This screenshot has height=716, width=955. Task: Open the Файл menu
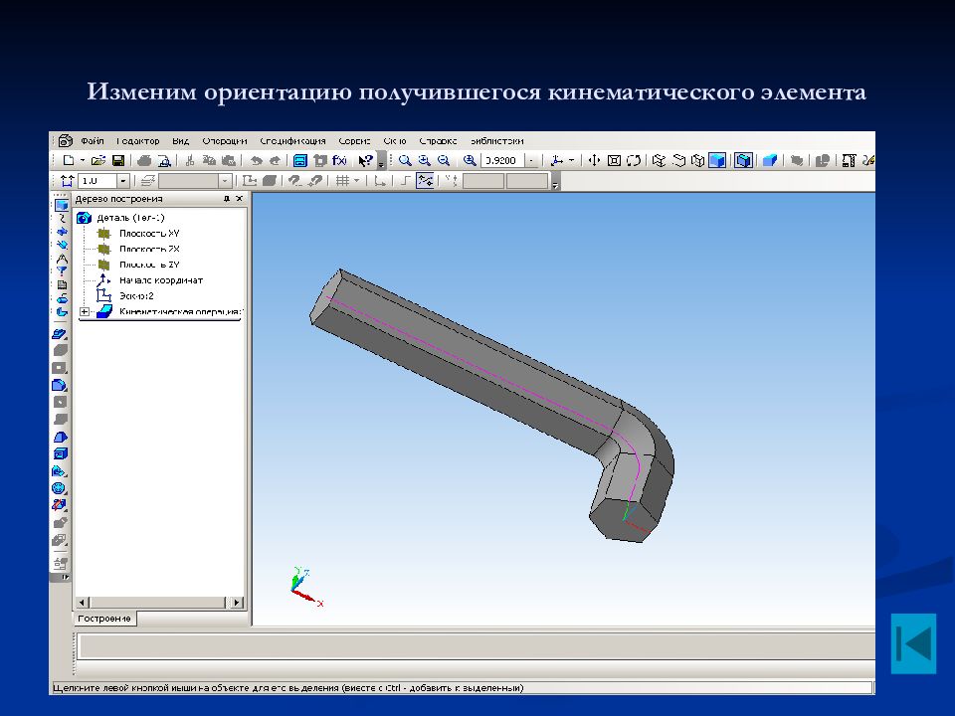[92, 140]
